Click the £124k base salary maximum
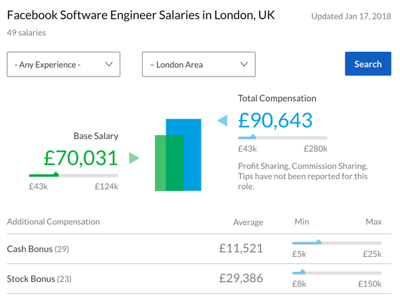The width and height of the screenshot is (400, 302). (106, 187)
